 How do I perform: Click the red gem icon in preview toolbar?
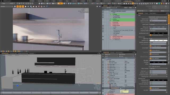[39, 7]
